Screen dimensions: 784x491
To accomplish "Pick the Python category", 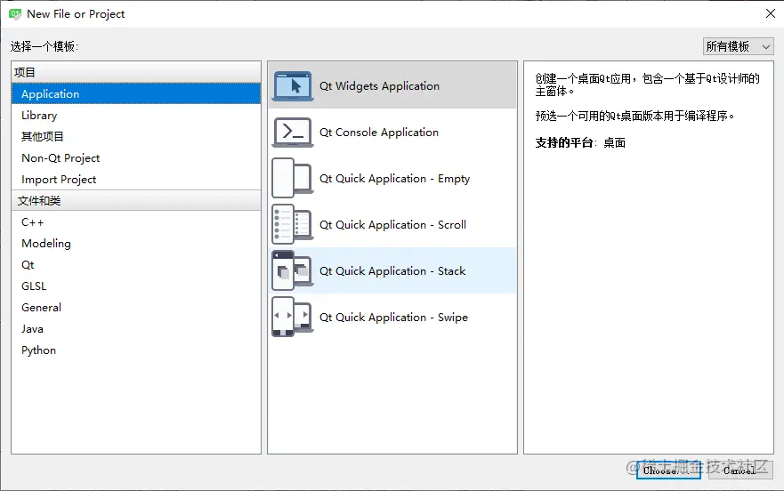I will click(x=136, y=350).
